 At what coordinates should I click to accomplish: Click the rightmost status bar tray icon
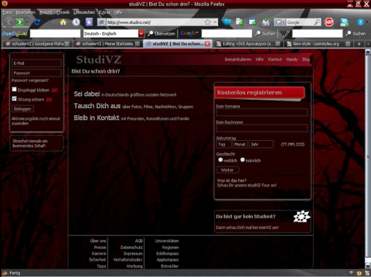(x=367, y=273)
